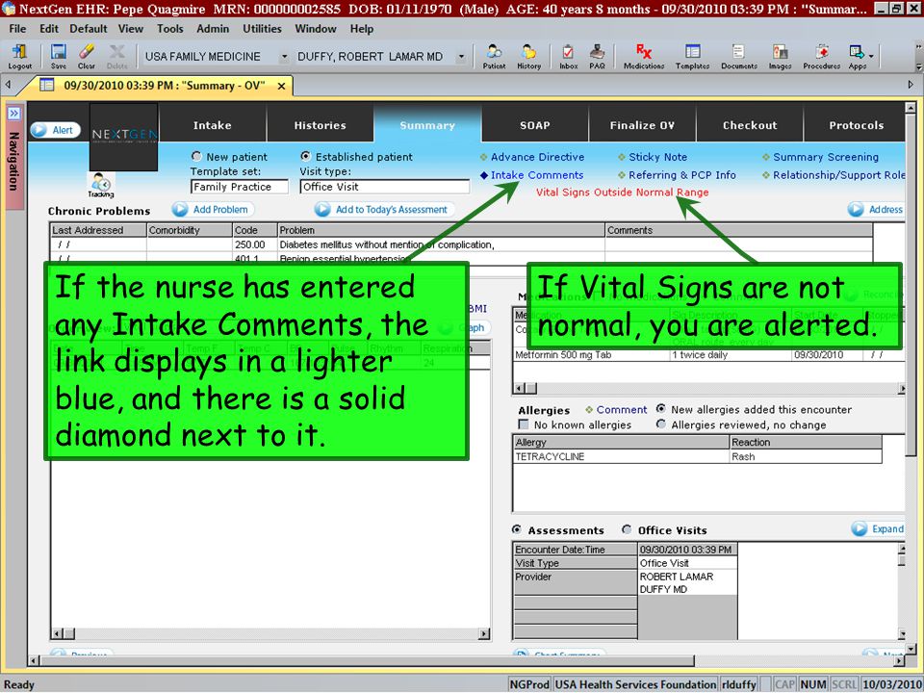
Task: Open the Patient toolbar icon
Action: 494,57
